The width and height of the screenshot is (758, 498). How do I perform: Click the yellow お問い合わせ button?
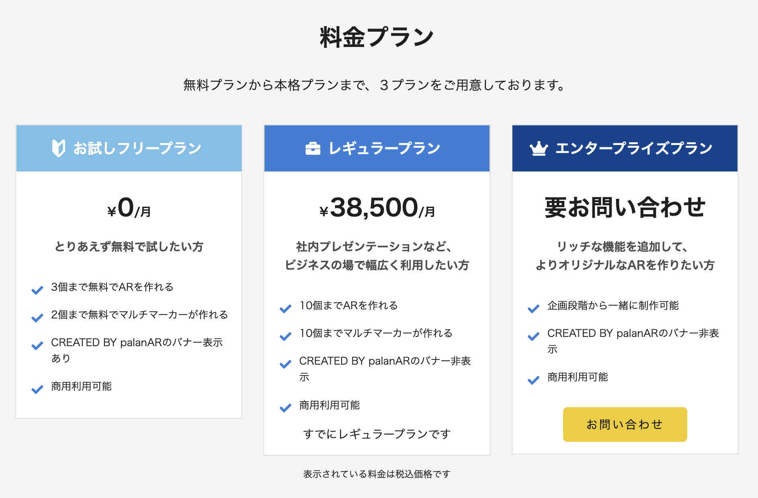point(625,425)
